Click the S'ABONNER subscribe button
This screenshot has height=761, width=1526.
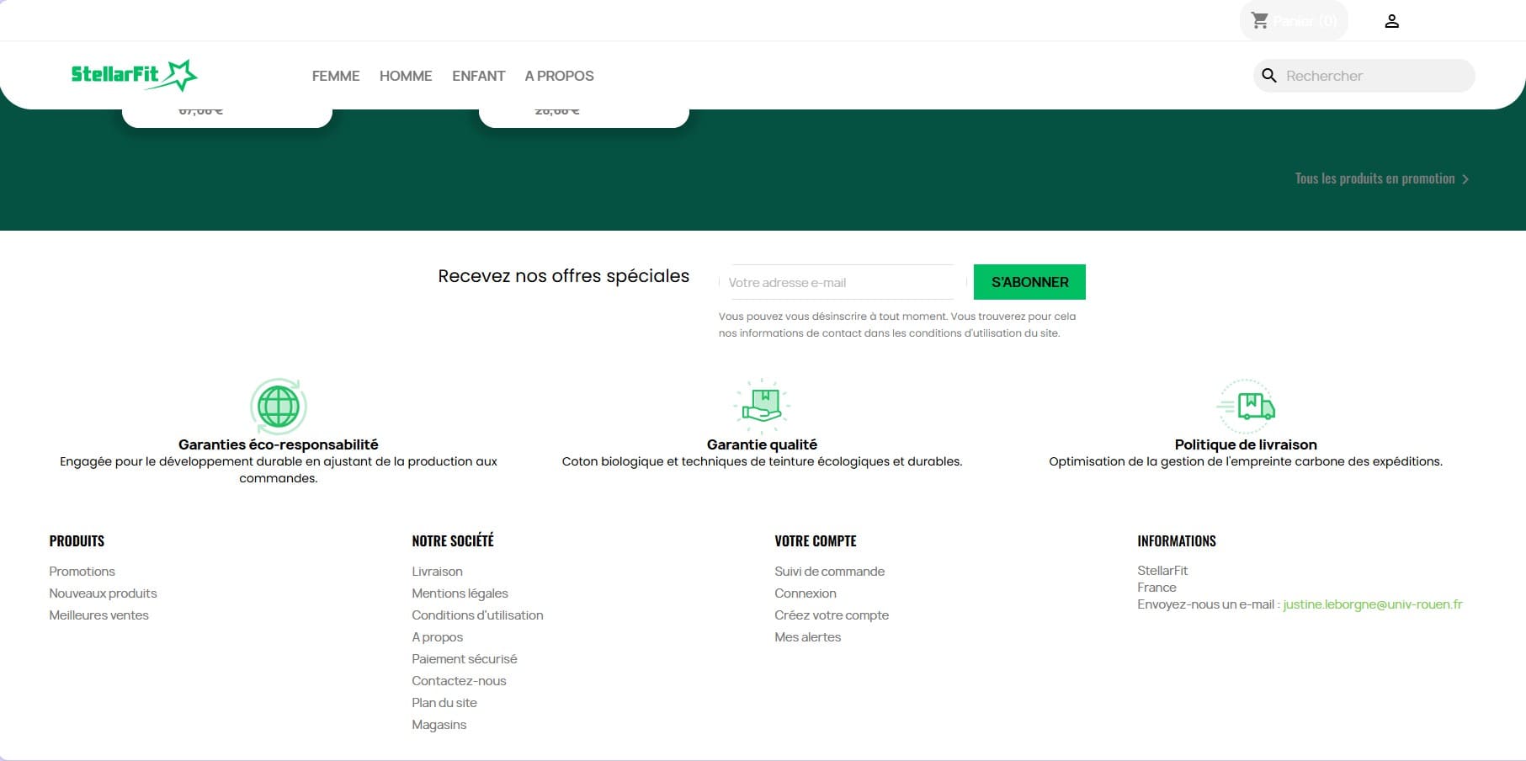pyautogui.click(x=1029, y=282)
